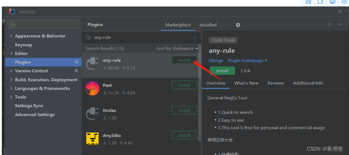The height and width of the screenshot is (155, 349).
Task: Switch to the Marketplace tab
Action: point(178,25)
